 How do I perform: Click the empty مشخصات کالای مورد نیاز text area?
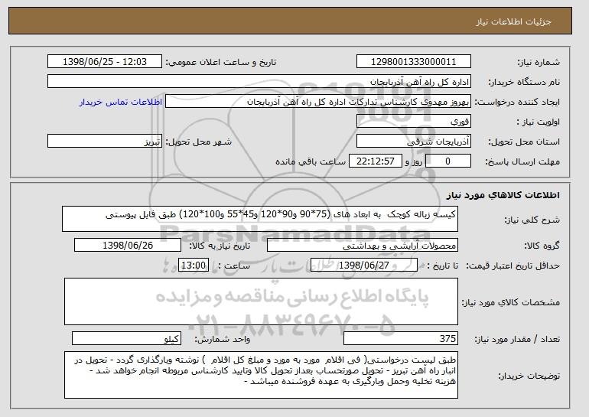coord(261,301)
